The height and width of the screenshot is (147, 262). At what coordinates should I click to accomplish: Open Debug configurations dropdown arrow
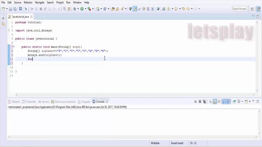78,9
